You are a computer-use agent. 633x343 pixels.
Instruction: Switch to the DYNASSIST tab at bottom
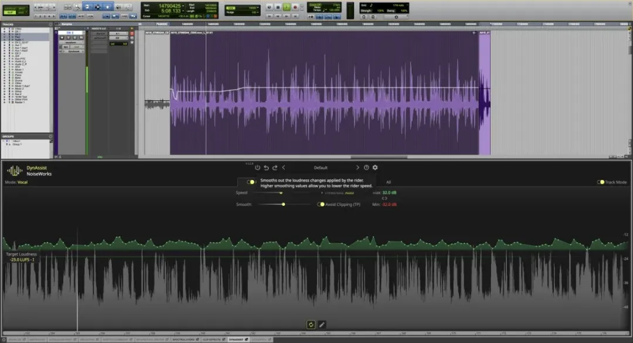(x=238, y=339)
